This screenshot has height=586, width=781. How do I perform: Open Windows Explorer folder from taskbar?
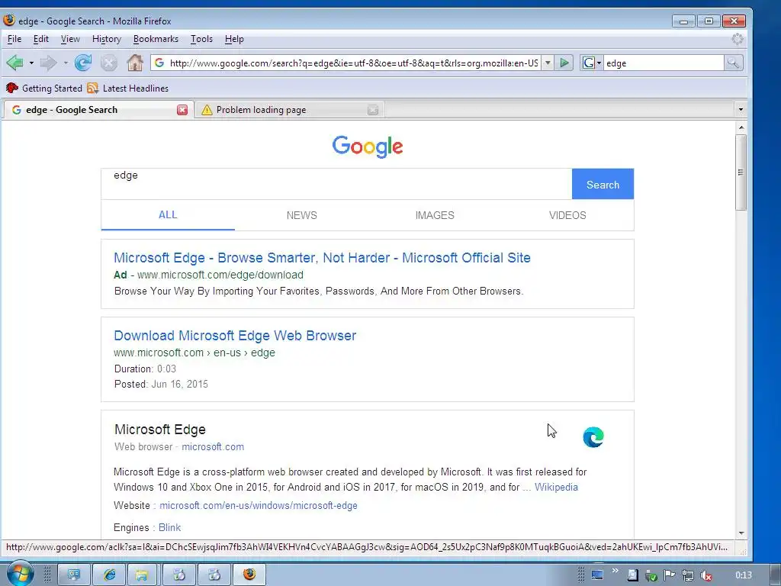pos(142,575)
